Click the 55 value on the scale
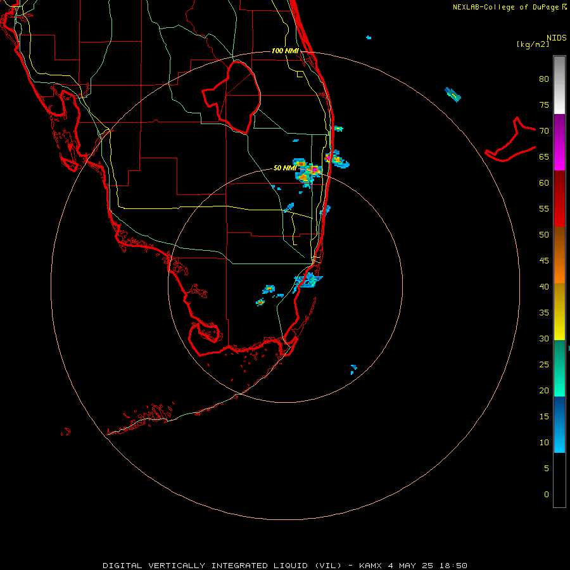 pyautogui.click(x=544, y=208)
